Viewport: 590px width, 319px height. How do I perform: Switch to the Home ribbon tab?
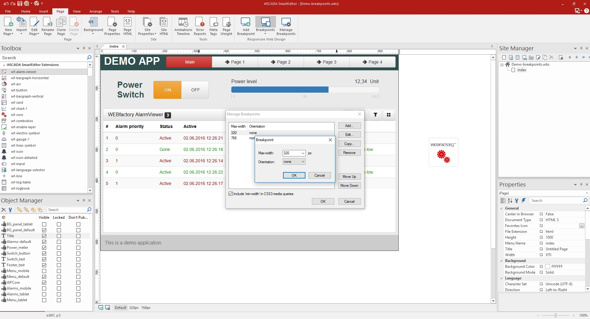click(26, 11)
